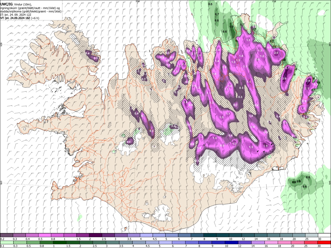Click the '3.5' label under the green rain scale
Image resolution: width=331 pixels, height=248 pixels.
[121, 246]
